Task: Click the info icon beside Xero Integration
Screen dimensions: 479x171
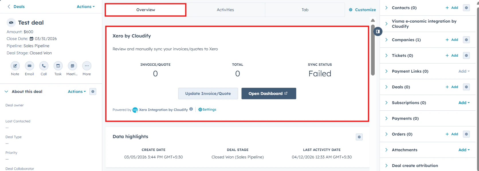Action: [x=191, y=109]
